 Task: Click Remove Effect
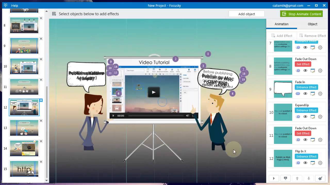[312, 36]
